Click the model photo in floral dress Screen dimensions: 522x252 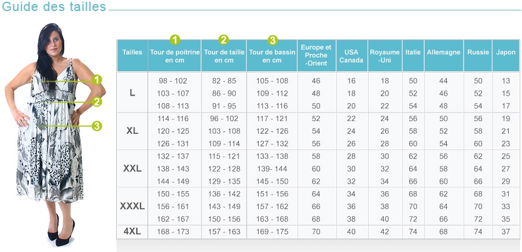click(x=53, y=135)
